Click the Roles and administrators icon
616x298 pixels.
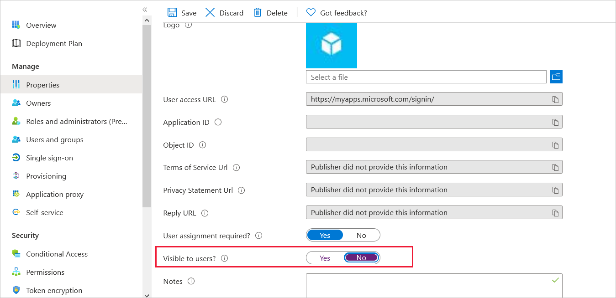pyautogui.click(x=16, y=121)
